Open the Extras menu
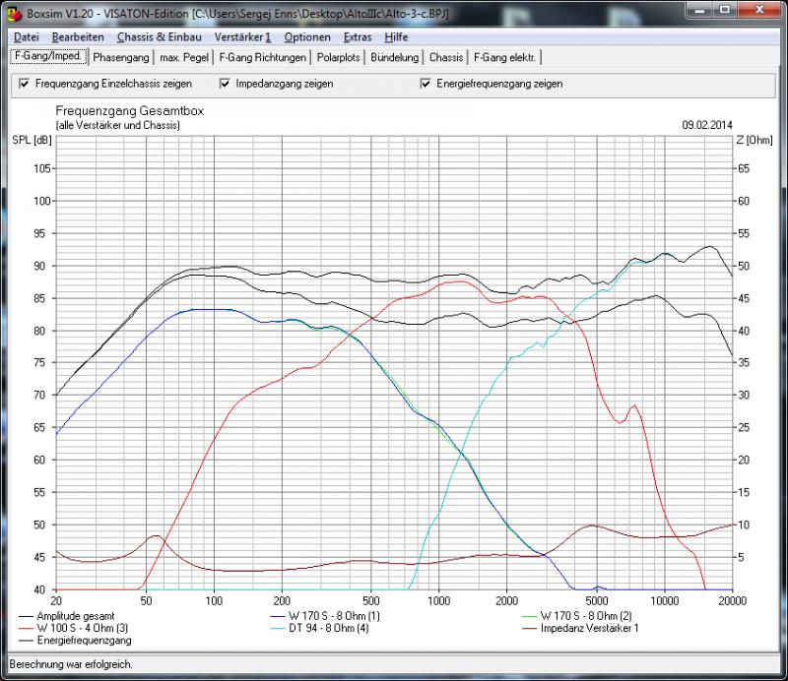 (358, 37)
